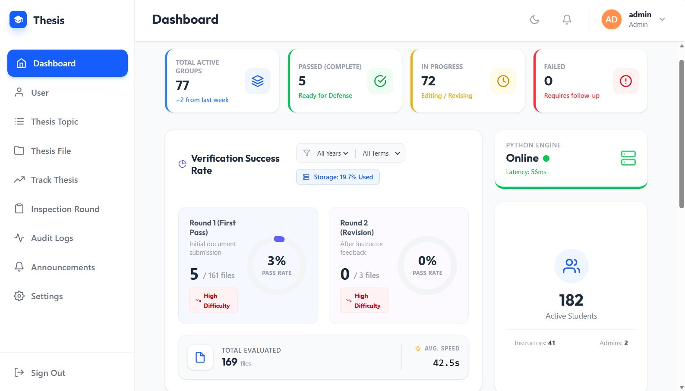
Task: Toggle dark mode with the moon icon
Action: [x=534, y=19]
